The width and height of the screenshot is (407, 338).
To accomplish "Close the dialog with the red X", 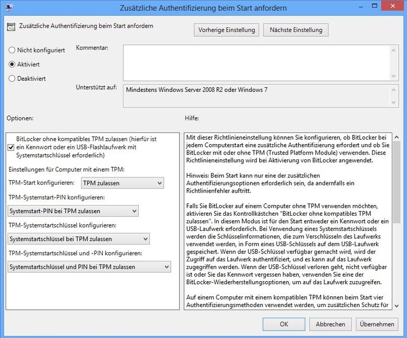I will 393,6.
